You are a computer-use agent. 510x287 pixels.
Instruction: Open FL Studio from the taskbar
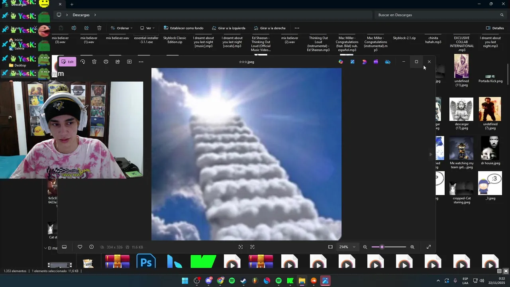pos(255,281)
